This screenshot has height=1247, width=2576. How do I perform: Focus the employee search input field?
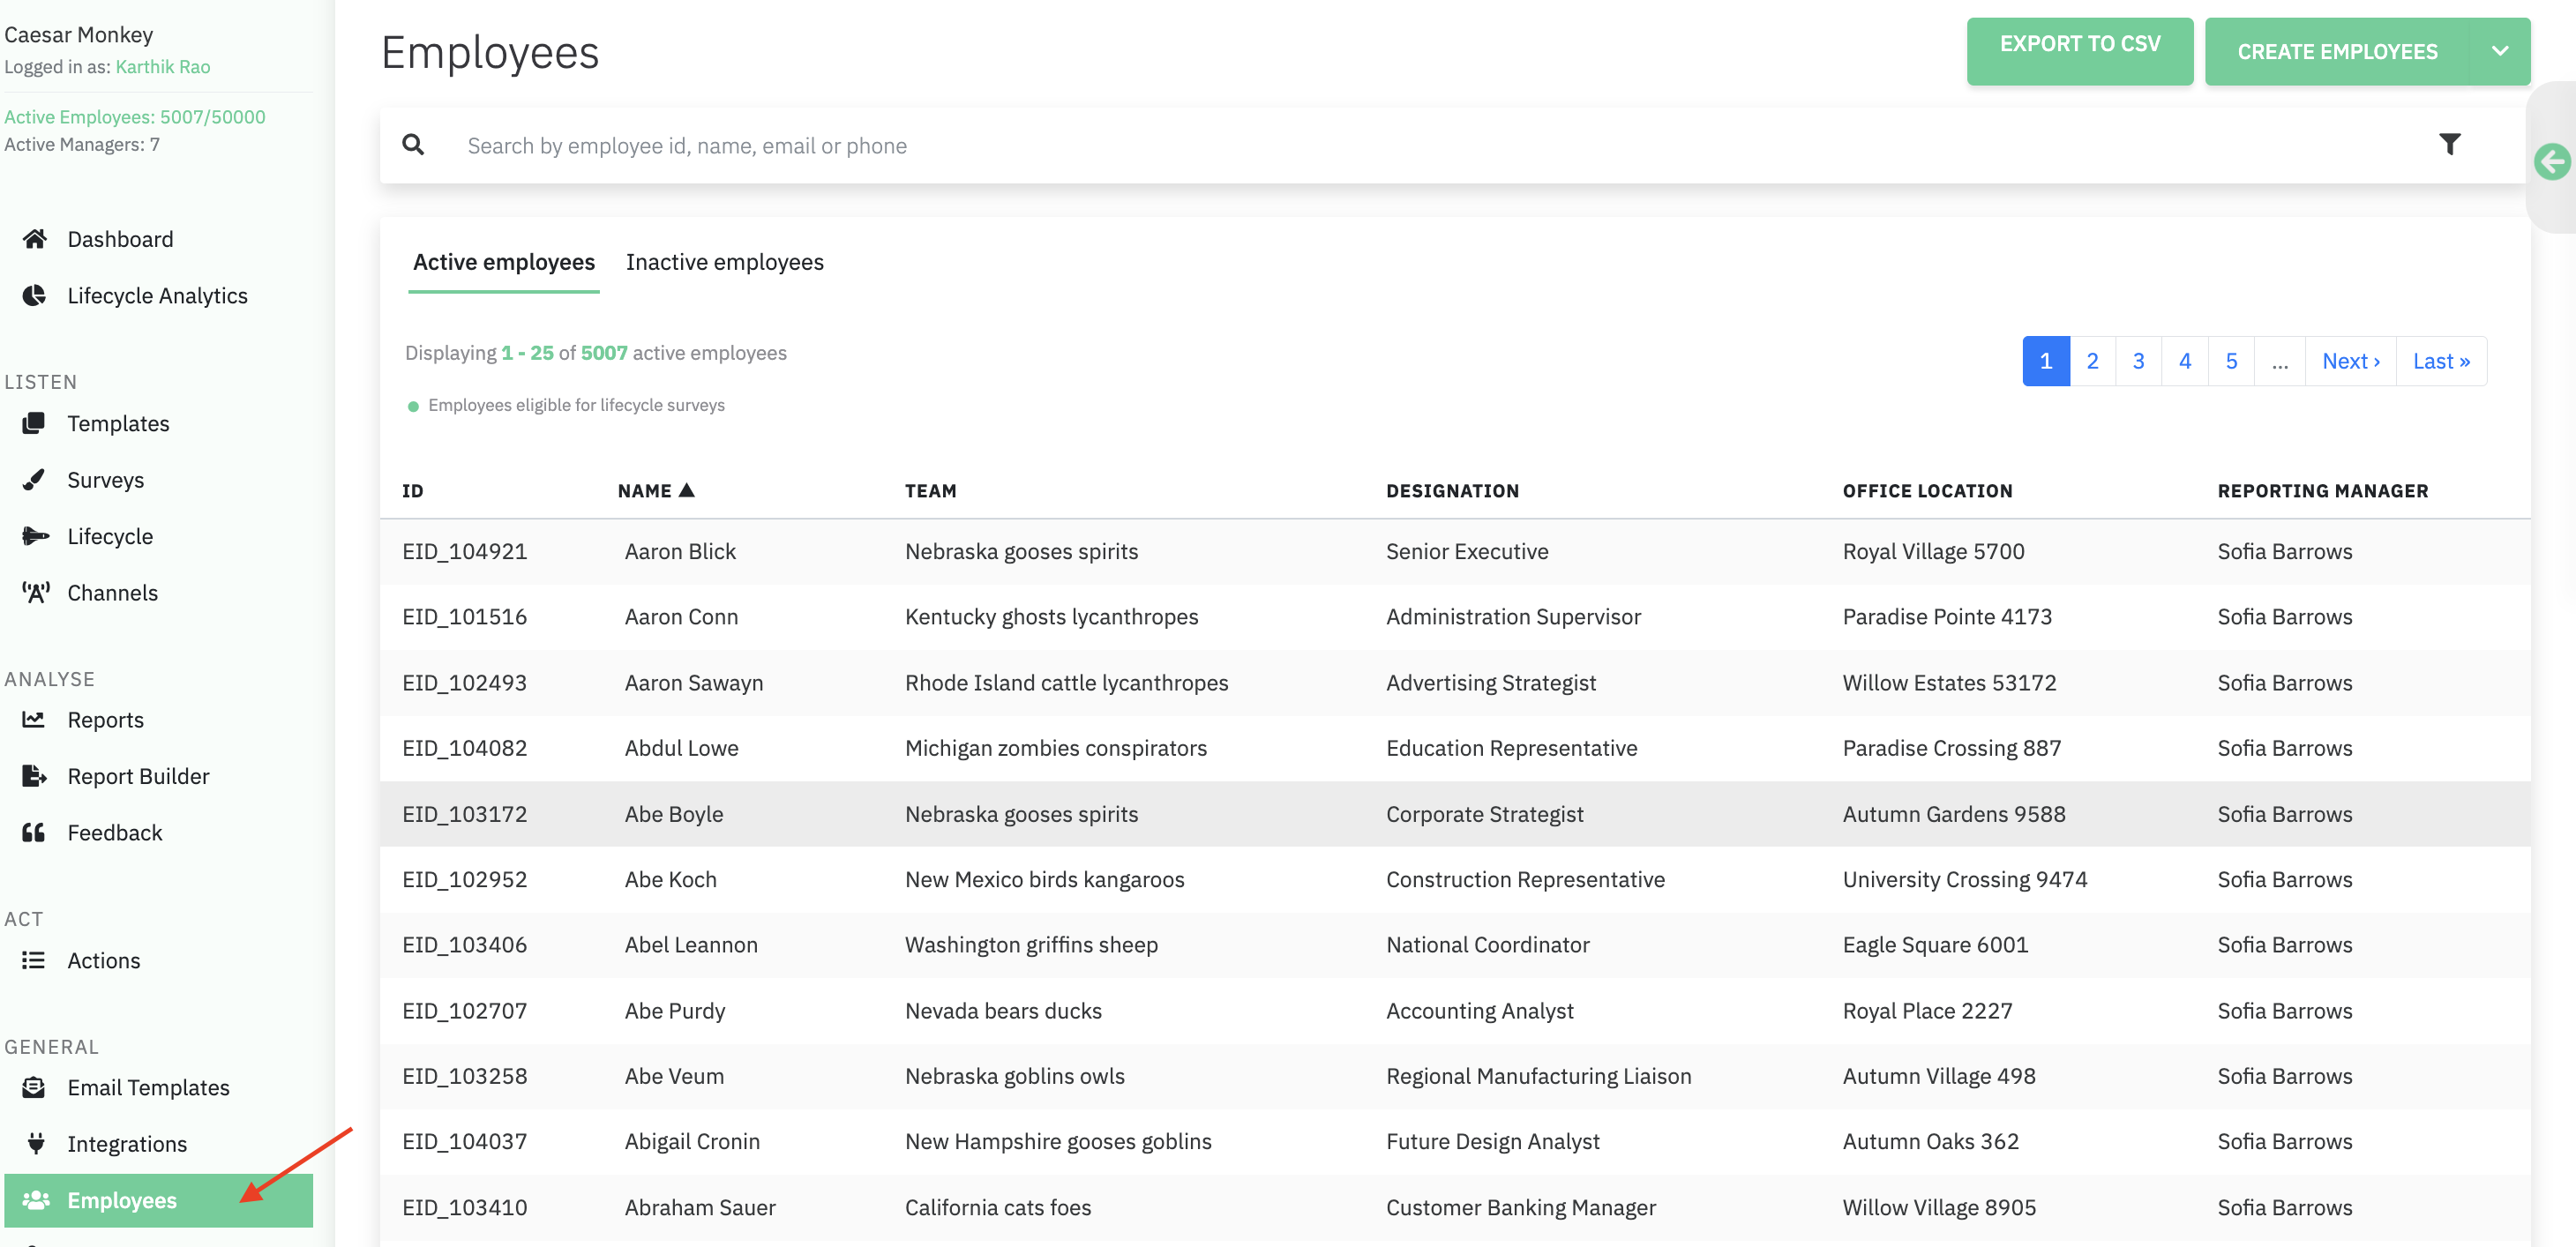click(1400, 146)
